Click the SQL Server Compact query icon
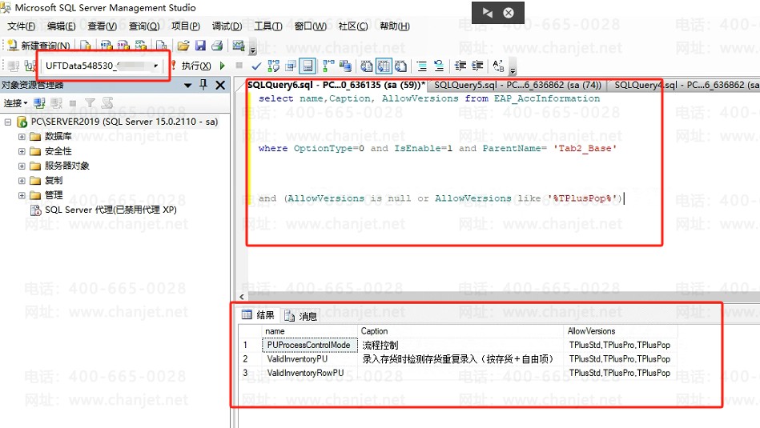The height and width of the screenshot is (428, 760). click(x=162, y=46)
